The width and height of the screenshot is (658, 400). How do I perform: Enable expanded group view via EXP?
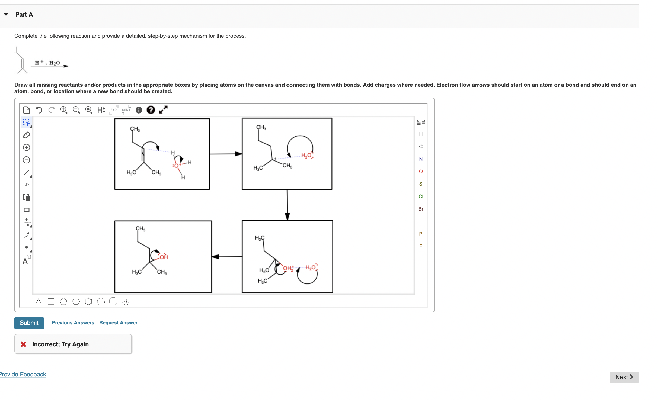click(x=114, y=110)
